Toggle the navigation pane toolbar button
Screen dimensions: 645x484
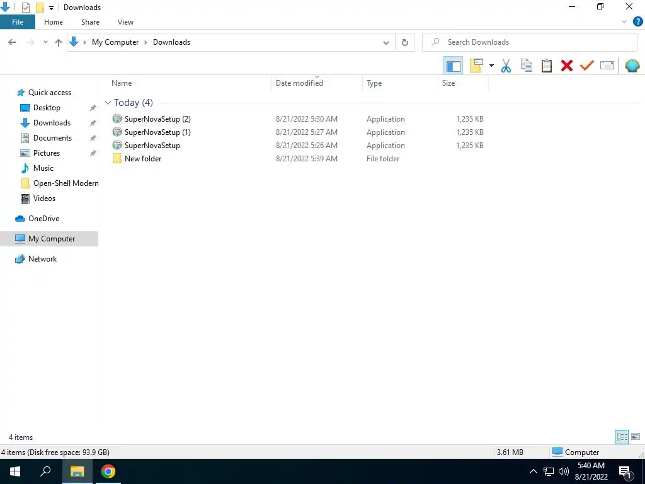click(x=453, y=66)
